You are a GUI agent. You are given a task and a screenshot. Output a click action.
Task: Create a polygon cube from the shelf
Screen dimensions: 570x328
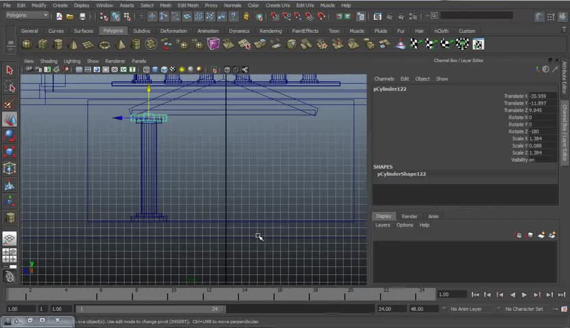click(x=42, y=44)
